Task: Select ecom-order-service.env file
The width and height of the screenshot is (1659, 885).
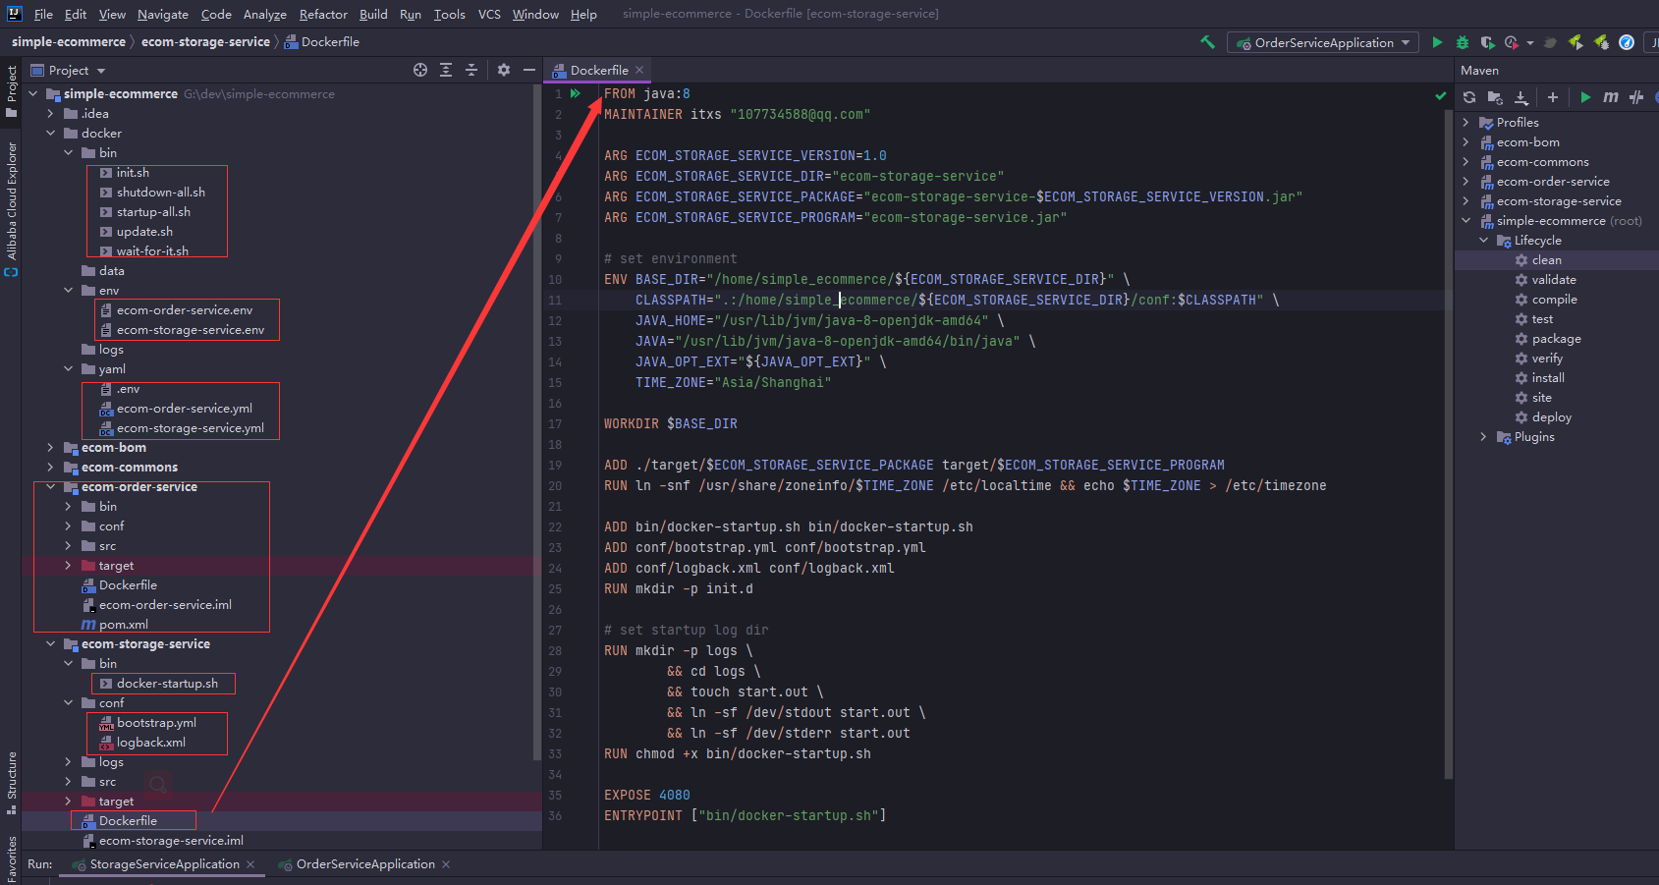Action: [184, 310]
